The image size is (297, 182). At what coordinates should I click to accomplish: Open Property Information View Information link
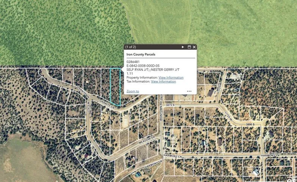pos(171,77)
